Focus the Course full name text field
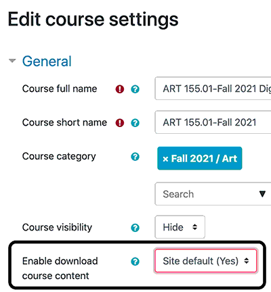 213,89
